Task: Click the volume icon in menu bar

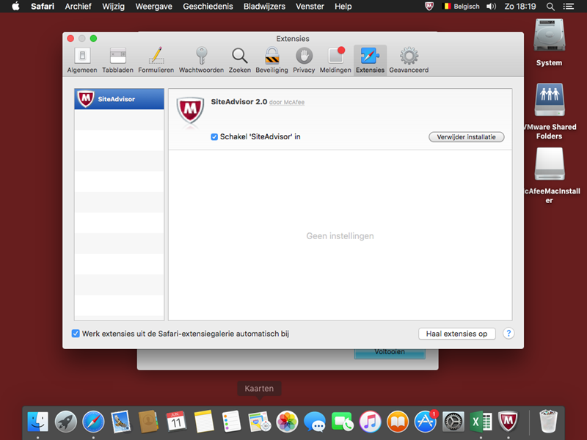Action: coord(491,7)
